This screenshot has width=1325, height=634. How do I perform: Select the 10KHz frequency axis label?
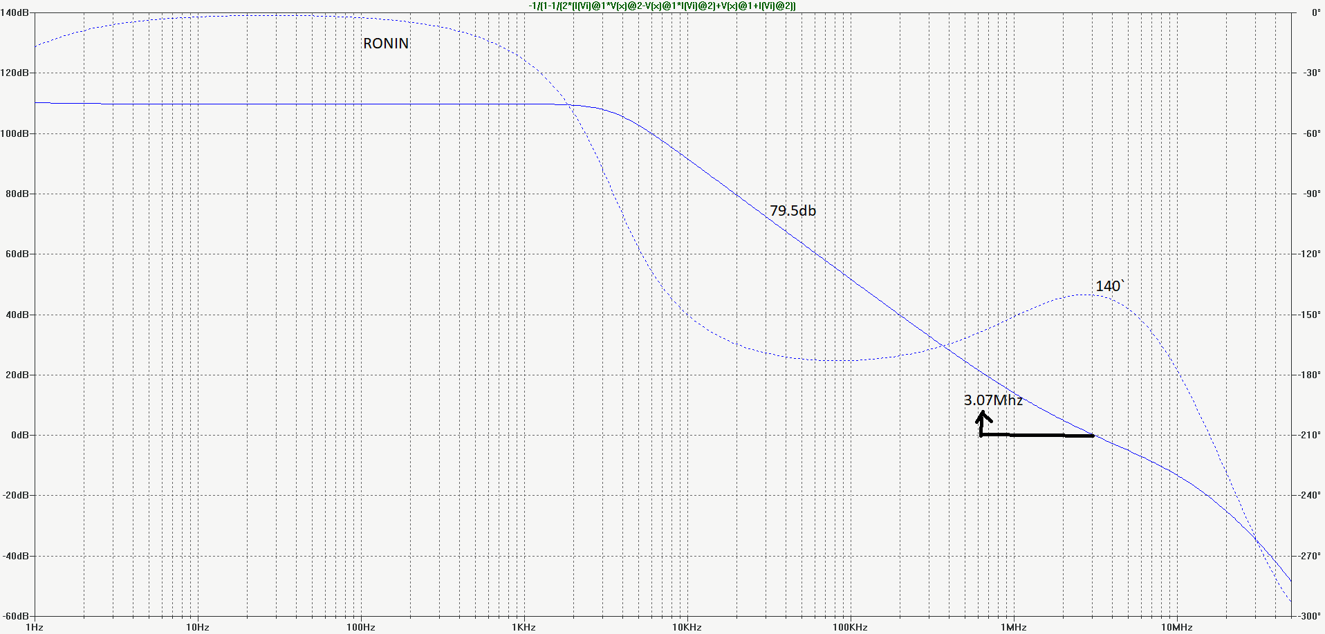coord(687,627)
